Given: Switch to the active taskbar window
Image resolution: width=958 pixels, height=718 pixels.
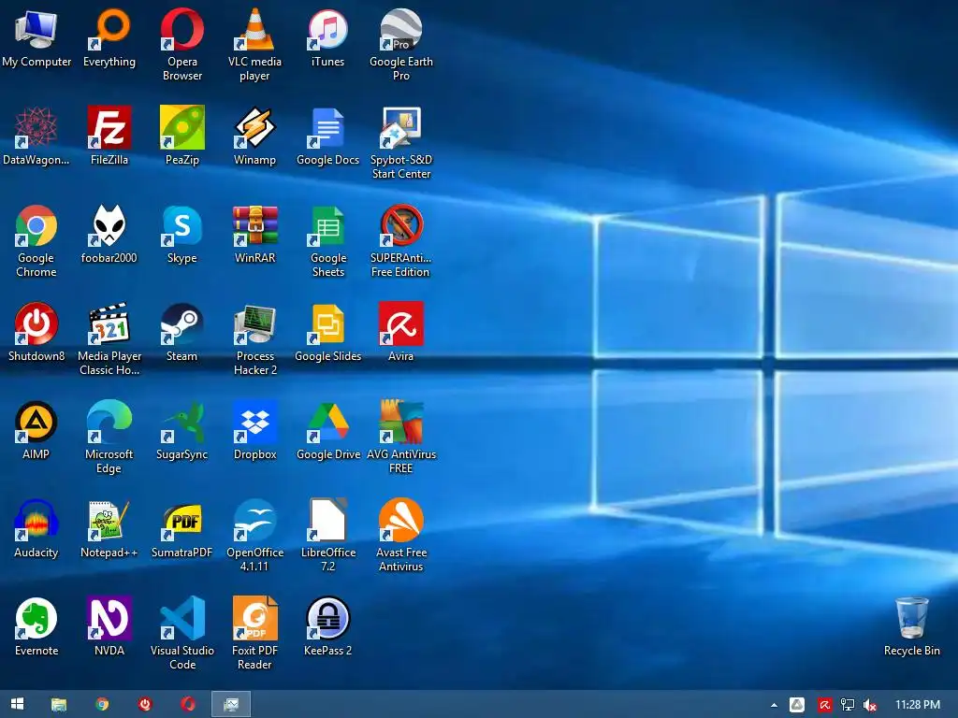Looking at the screenshot, I should (x=231, y=704).
